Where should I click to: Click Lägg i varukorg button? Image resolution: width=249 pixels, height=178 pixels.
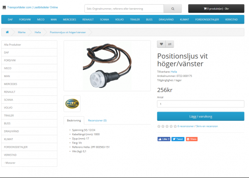[x=200, y=117]
